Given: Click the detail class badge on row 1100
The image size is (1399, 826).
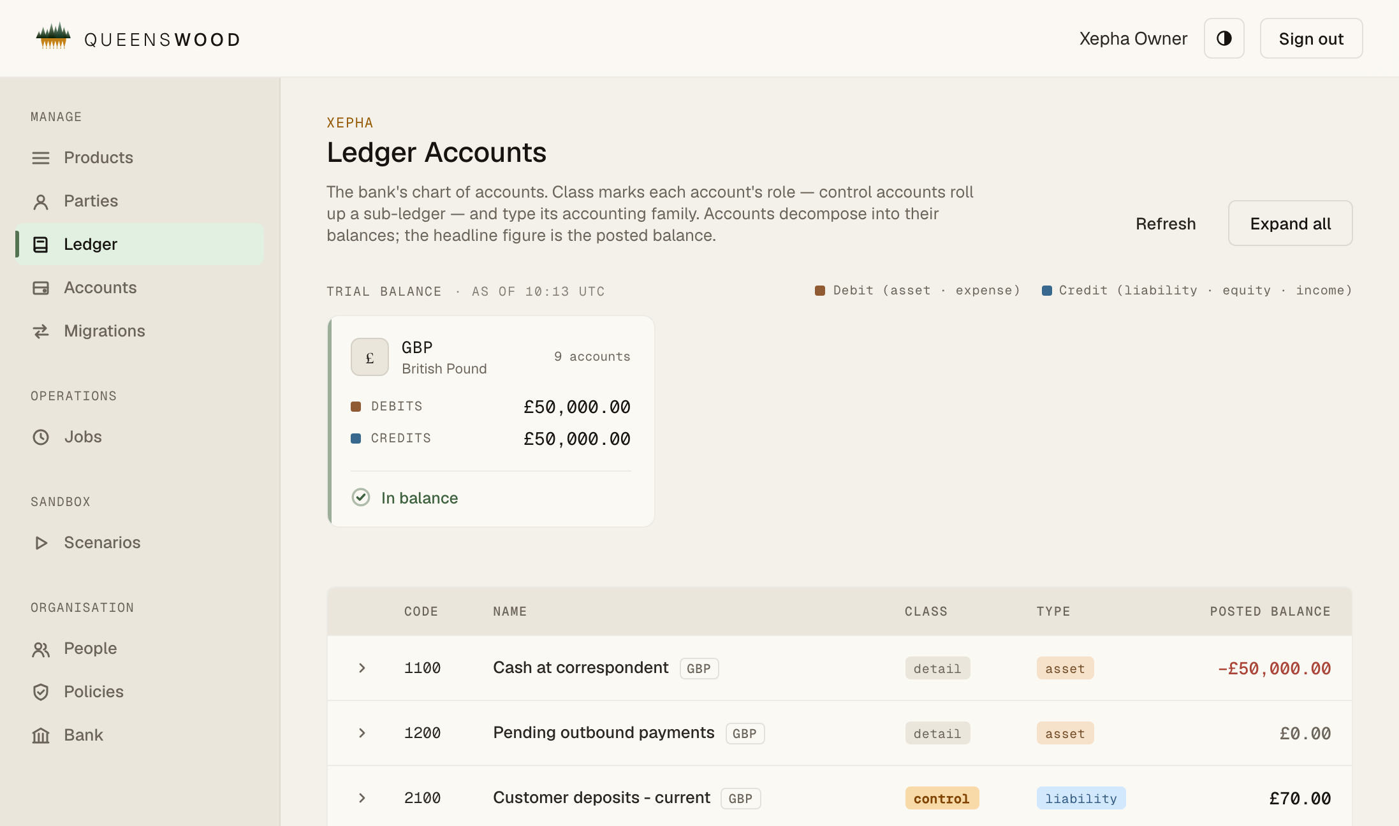Looking at the screenshot, I should 937,669.
